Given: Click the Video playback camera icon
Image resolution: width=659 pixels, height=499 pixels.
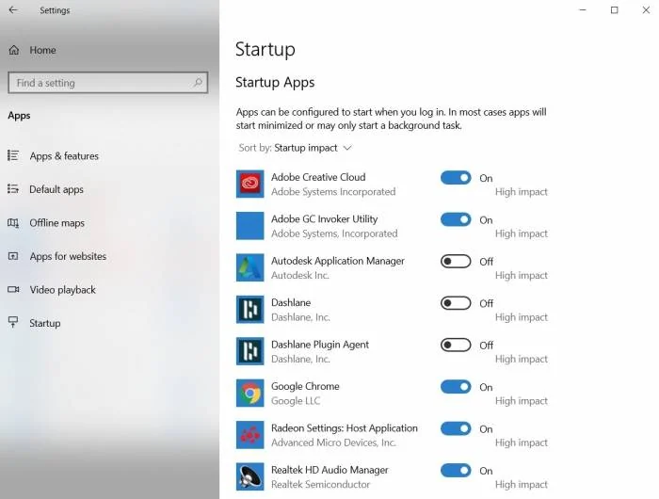Looking at the screenshot, I should 13,289.
